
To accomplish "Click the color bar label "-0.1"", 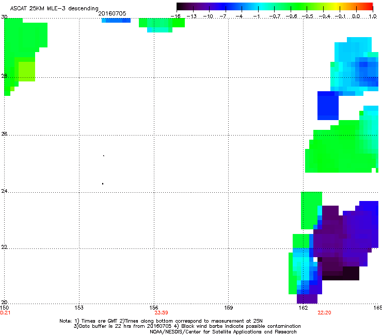I will pyautogui.click(x=341, y=16).
